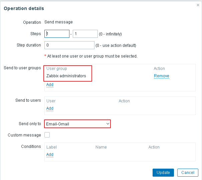The height and width of the screenshot is (180, 202).
Task: Click the Send only to label
Action: pyautogui.click(x=30, y=124)
